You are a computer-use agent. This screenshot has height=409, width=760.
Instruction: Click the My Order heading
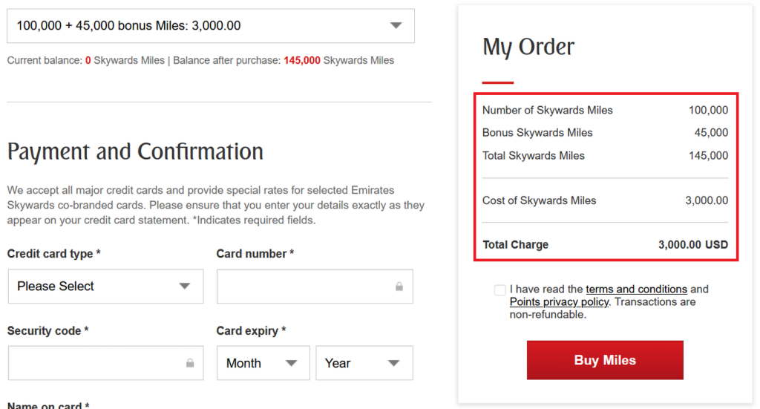[x=528, y=48]
